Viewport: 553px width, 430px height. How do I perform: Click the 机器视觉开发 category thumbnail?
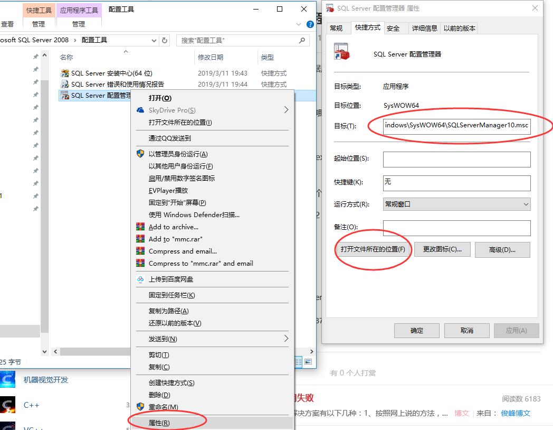[8, 379]
